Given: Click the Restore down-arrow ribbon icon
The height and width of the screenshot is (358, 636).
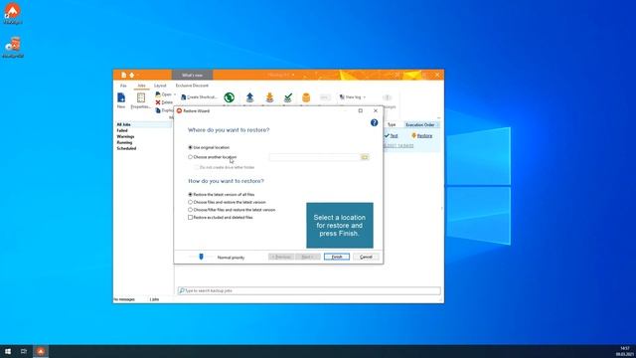Looking at the screenshot, I should (x=269, y=97).
